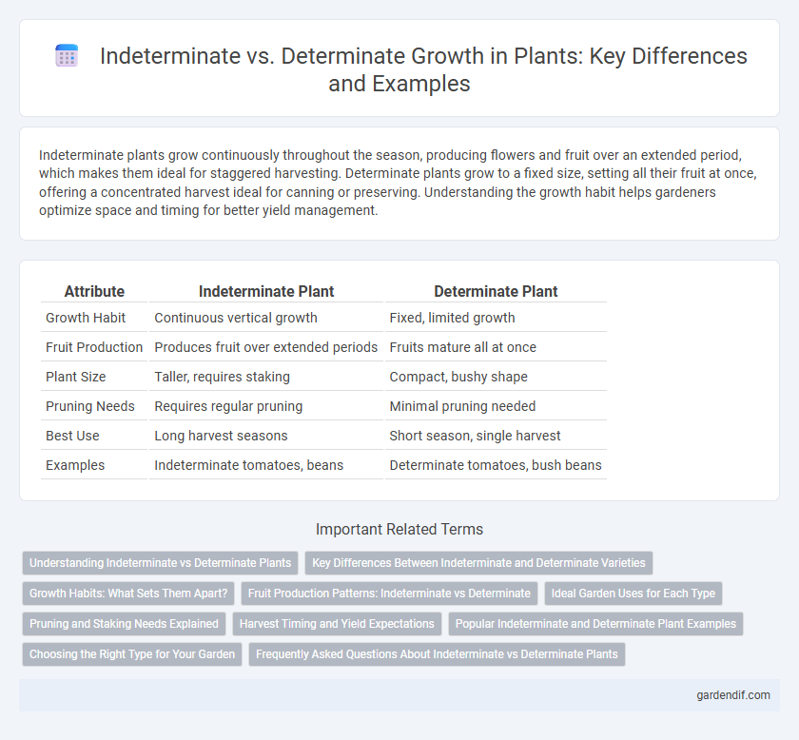
Task: Click the calendar icon beside the title
Action: pyautogui.click(x=67, y=55)
